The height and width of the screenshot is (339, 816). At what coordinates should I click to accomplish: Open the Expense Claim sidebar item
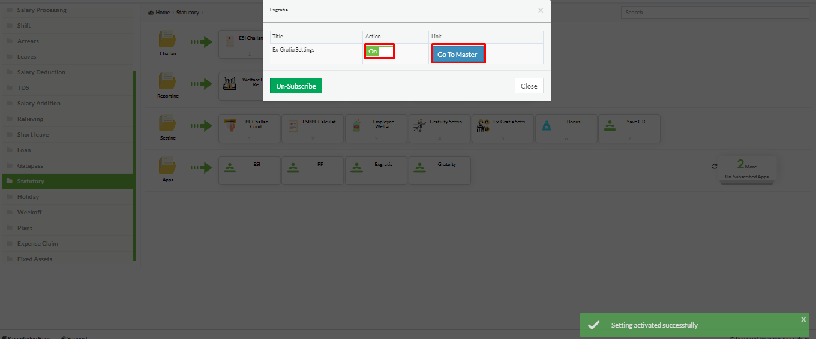pyautogui.click(x=67, y=243)
